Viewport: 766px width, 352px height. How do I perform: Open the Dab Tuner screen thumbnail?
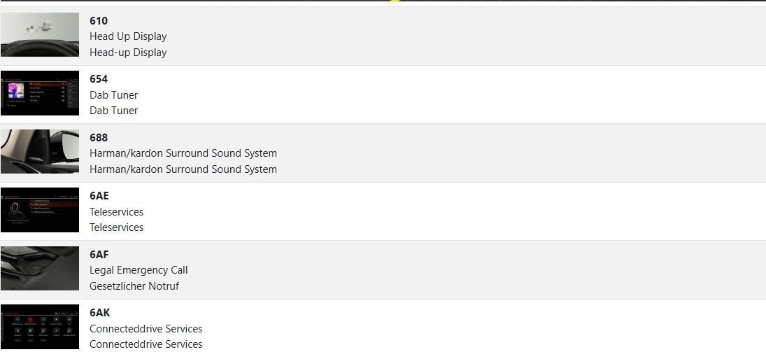(x=40, y=93)
